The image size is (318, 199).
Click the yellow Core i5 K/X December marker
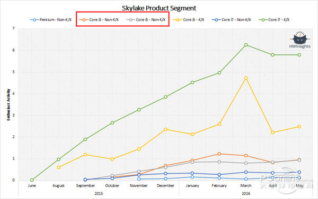166,129
